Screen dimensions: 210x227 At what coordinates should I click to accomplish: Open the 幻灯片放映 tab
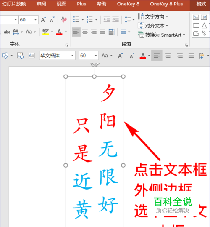click(14, 4)
